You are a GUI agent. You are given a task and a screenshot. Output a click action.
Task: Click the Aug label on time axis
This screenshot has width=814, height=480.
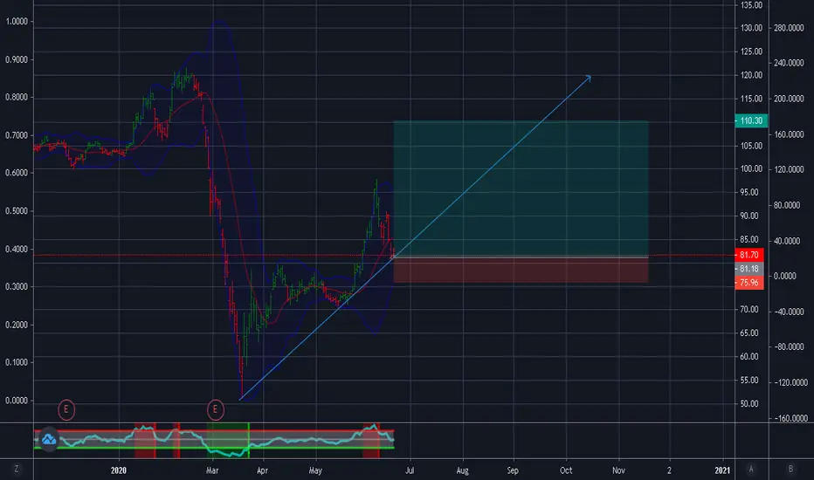point(462,470)
